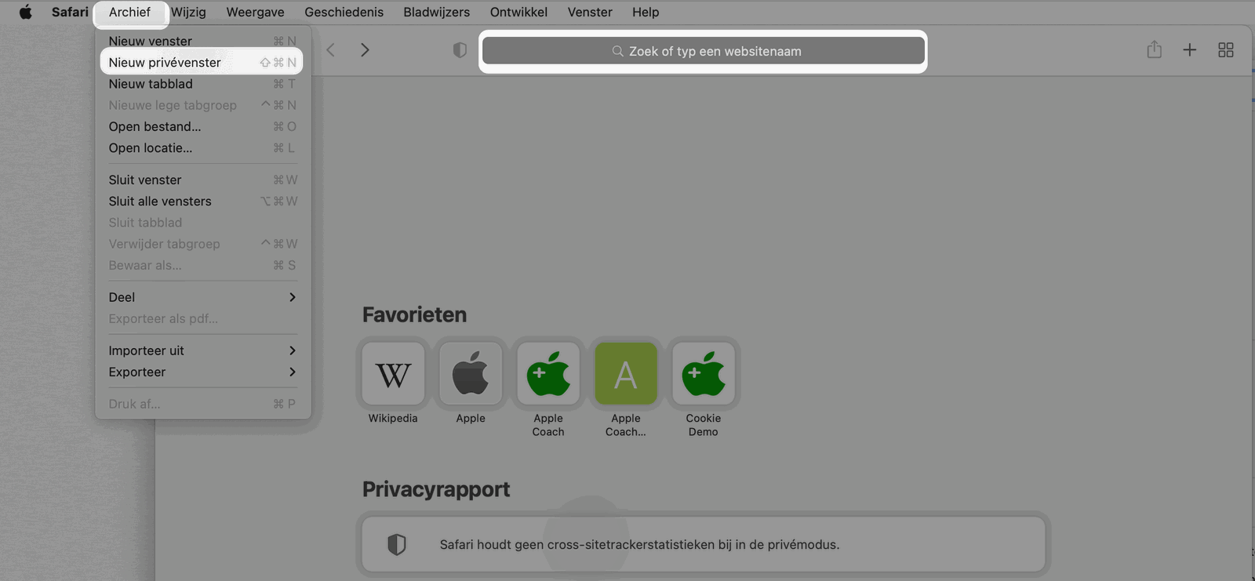Viewport: 1255px width, 581px height.
Task: Open the privacy report shield icon in toolbar
Action: 460,50
